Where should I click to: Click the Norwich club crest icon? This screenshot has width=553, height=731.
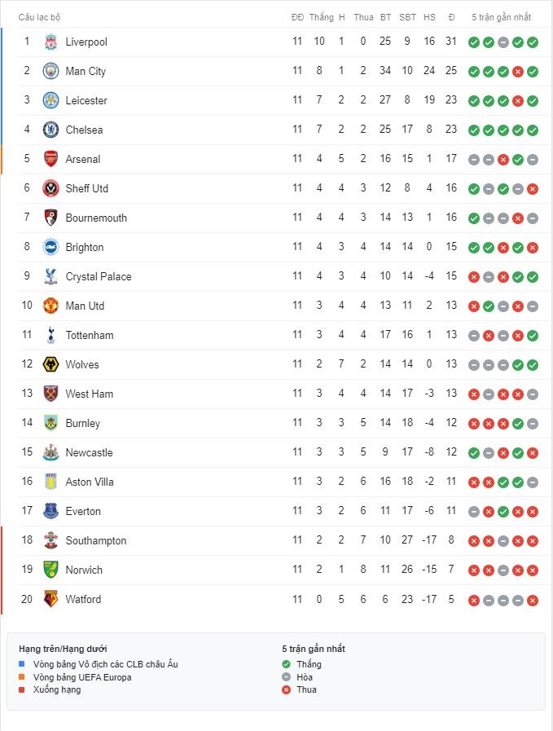pyautogui.click(x=50, y=570)
